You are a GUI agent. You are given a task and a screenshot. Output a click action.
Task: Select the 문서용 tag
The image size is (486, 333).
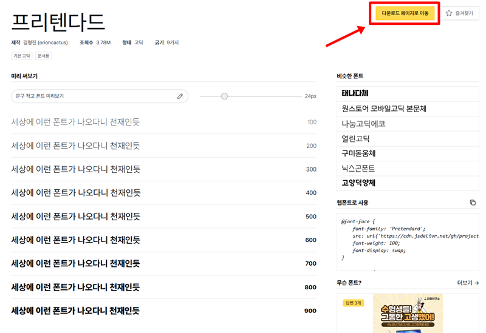(x=43, y=56)
